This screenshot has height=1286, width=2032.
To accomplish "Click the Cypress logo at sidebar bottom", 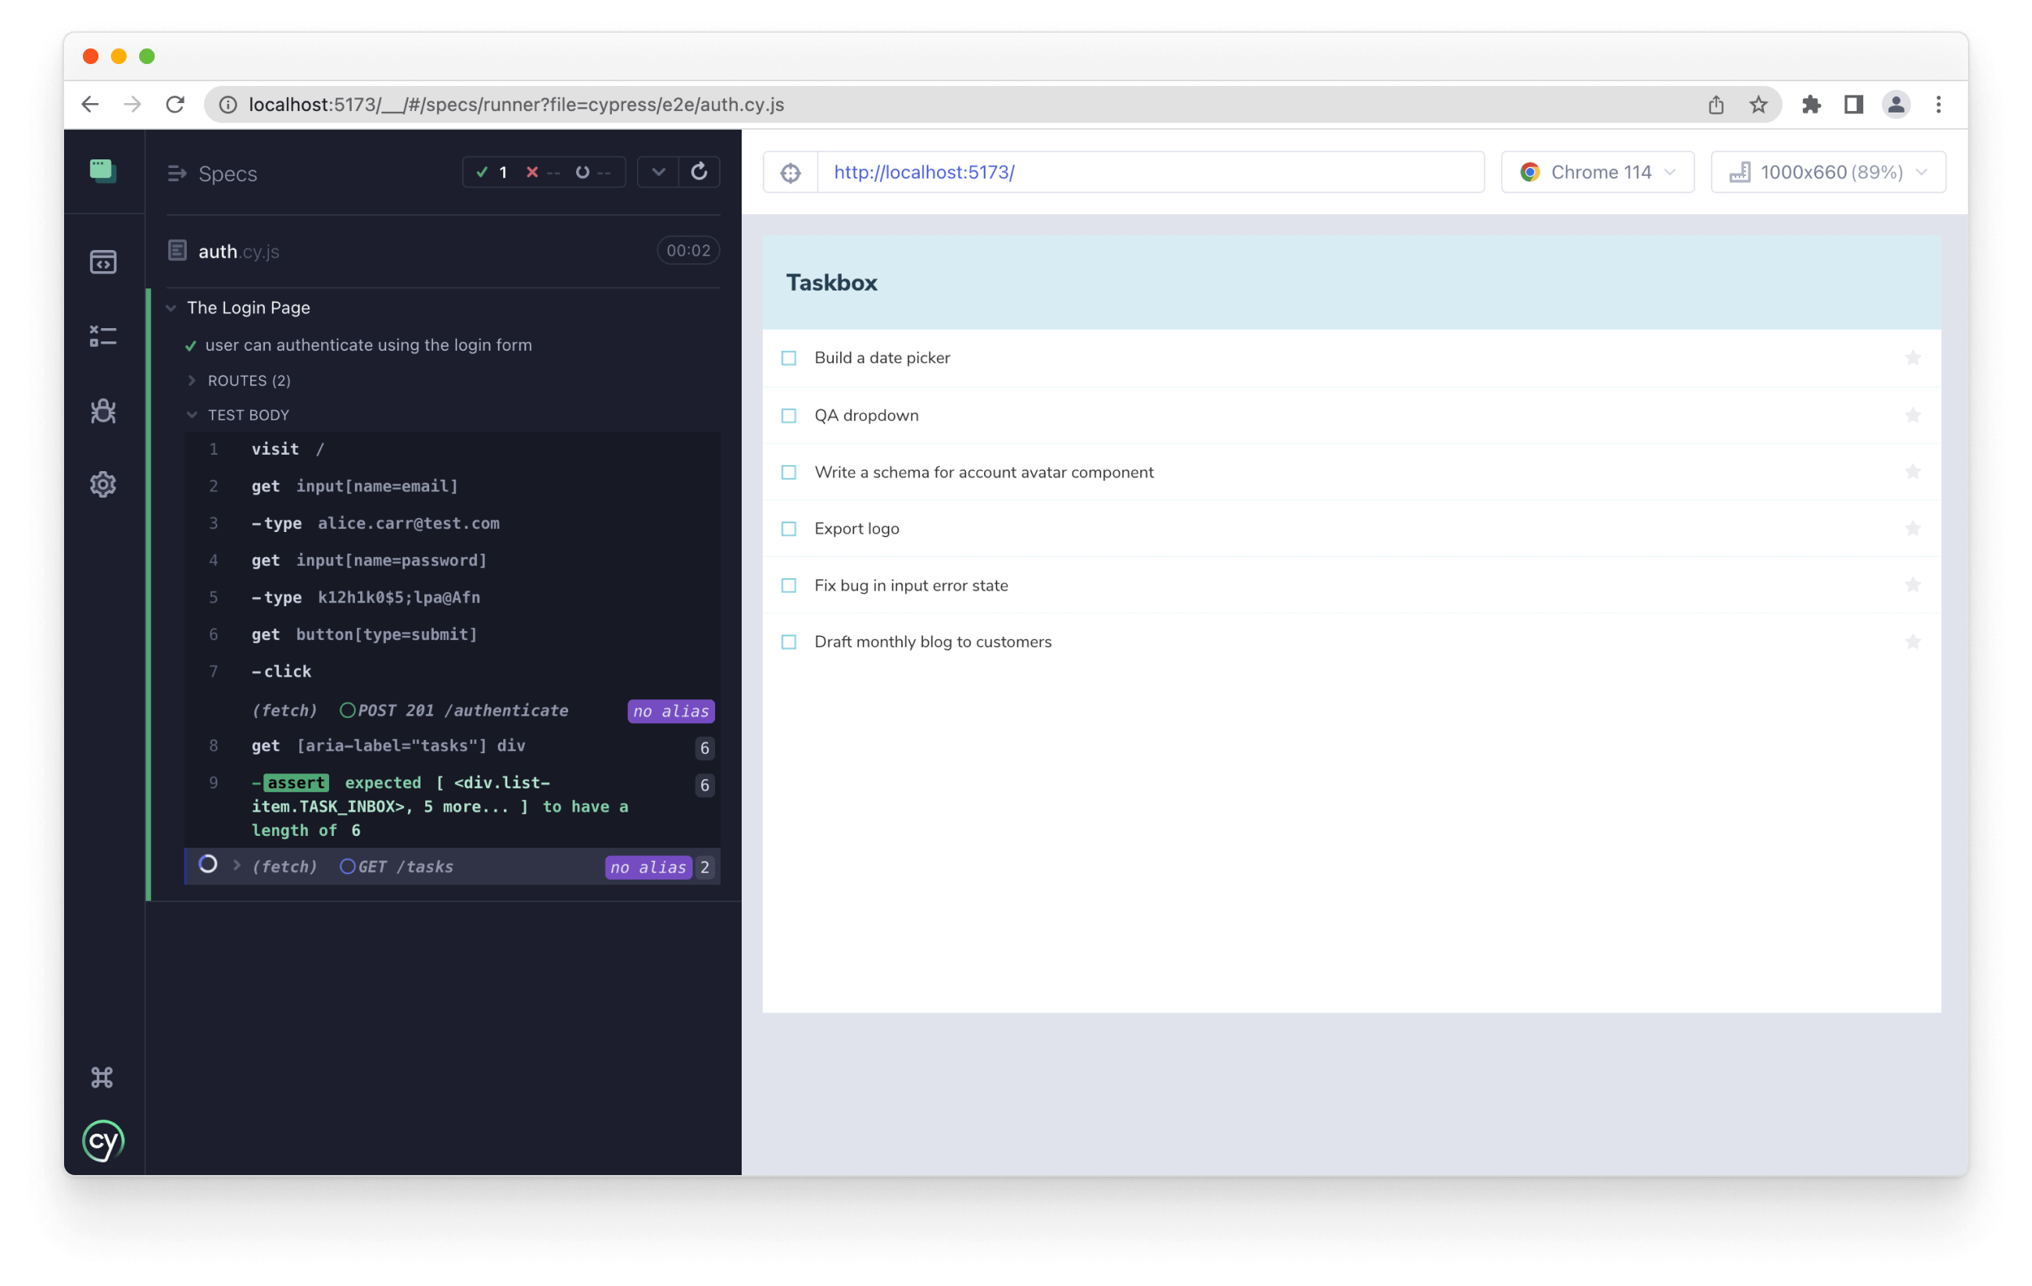I will pyautogui.click(x=103, y=1141).
